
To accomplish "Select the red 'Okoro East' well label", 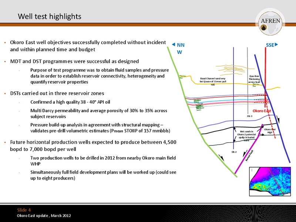I will pyautogui.click(x=262, y=111).
